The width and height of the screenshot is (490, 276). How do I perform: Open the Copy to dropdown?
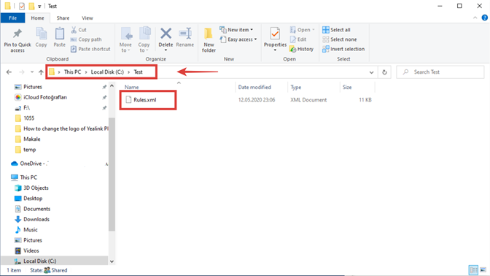click(x=144, y=40)
